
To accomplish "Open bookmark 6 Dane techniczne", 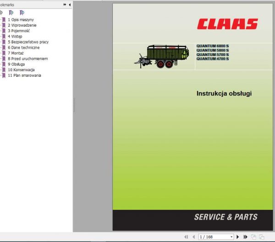I will point(24,47).
